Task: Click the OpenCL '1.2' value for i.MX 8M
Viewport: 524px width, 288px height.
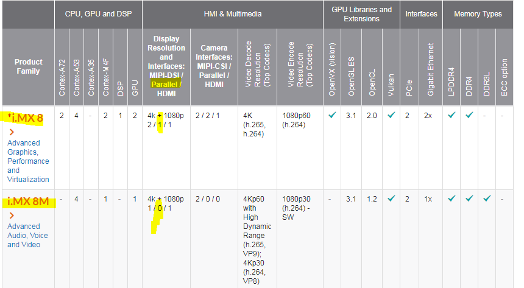Action: coord(372,199)
